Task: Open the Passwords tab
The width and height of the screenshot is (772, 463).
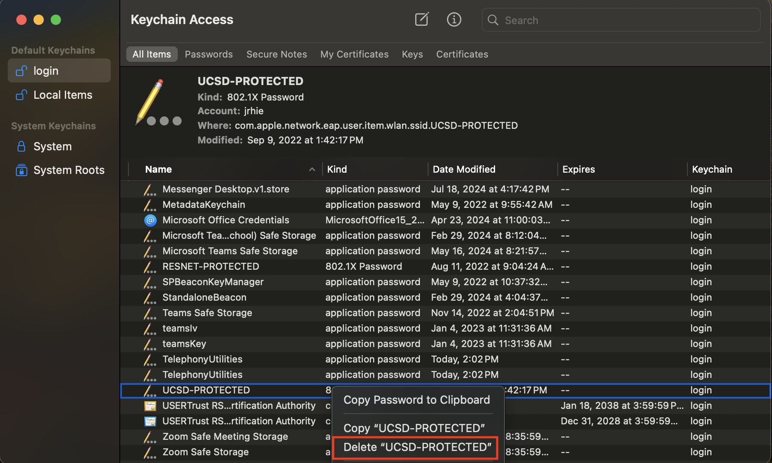Action: 209,54
